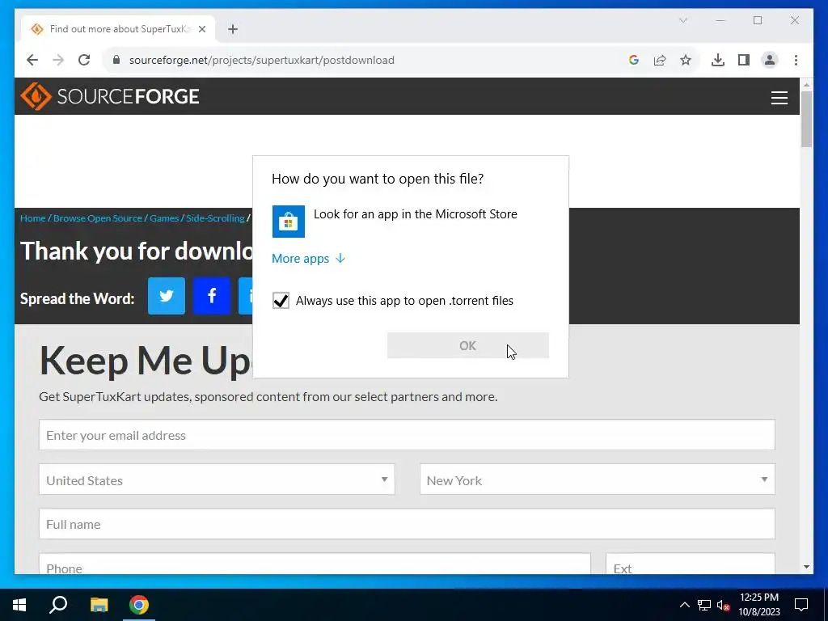The width and height of the screenshot is (828, 621).
Task: Share on Facebook
Action: tap(212, 296)
